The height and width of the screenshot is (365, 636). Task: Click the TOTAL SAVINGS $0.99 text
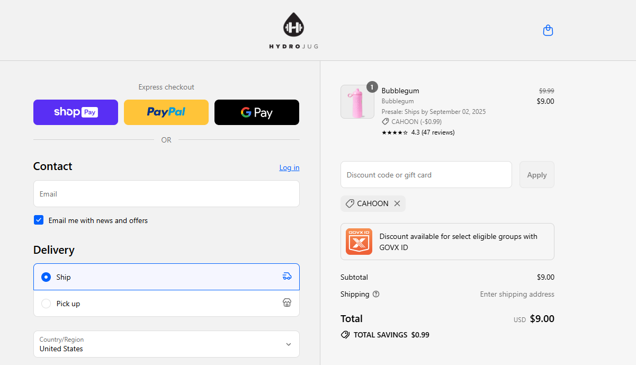[x=391, y=335]
